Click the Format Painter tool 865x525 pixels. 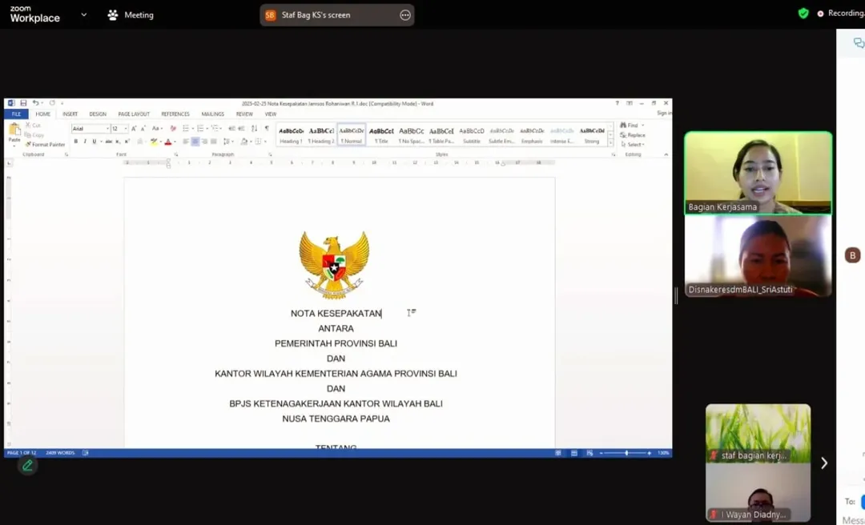point(47,145)
